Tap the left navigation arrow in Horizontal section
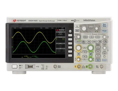This screenshot has height=91, width=118. [95, 32]
